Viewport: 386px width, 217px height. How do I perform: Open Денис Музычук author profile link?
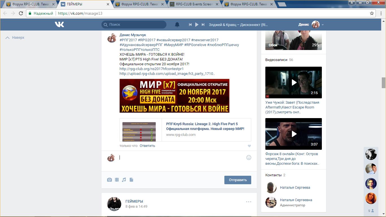tap(133, 35)
